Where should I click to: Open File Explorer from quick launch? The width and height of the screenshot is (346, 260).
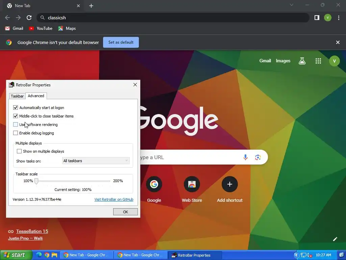point(54,255)
